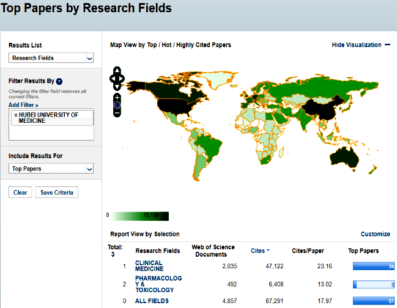The height and width of the screenshot is (308, 397).
Task: Click the Add Filter link
Action: (x=23, y=105)
